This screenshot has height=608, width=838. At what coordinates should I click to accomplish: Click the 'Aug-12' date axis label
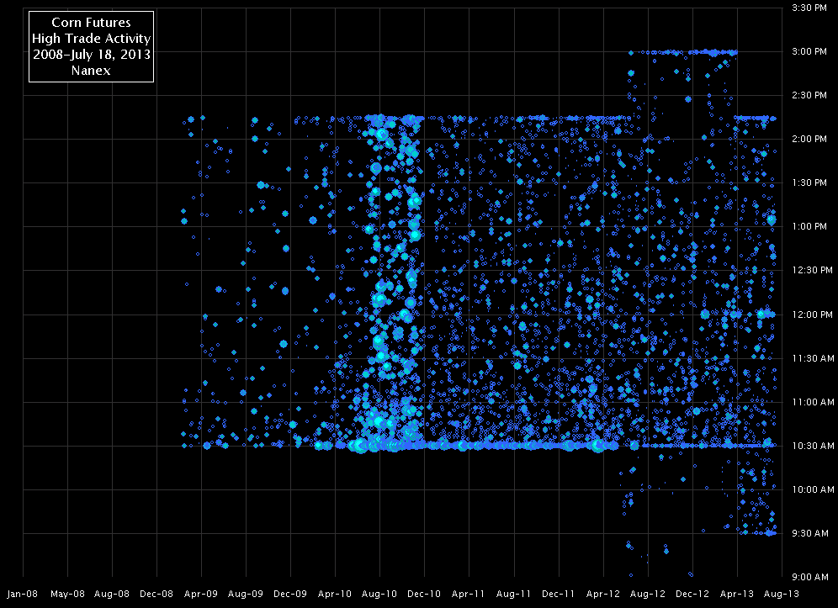tap(648, 594)
